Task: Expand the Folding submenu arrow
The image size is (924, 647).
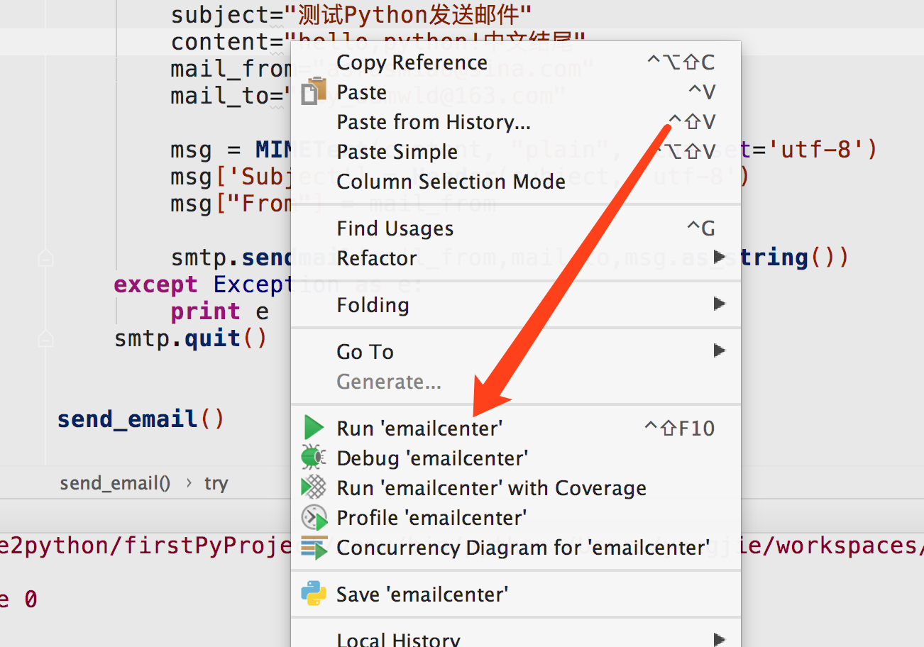Action: 720,304
